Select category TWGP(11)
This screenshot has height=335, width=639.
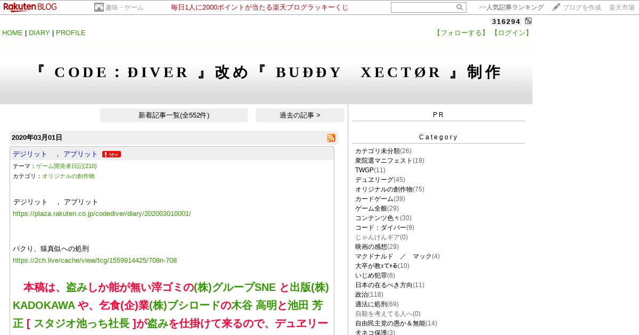[x=370, y=170]
